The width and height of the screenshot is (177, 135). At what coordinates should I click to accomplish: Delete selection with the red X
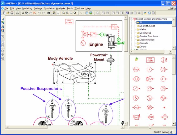point(34,13)
